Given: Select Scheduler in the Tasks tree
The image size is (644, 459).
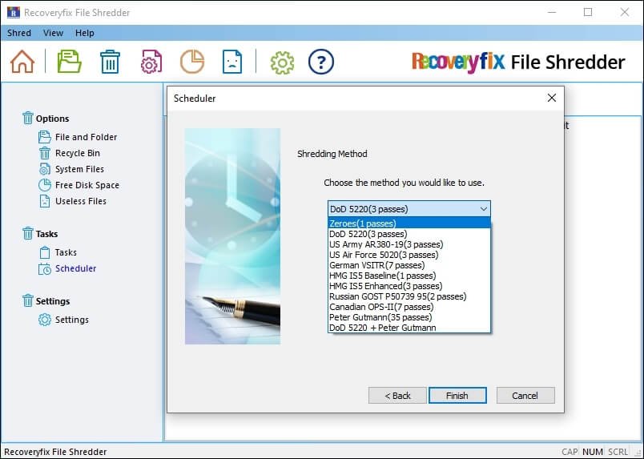Looking at the screenshot, I should (75, 268).
